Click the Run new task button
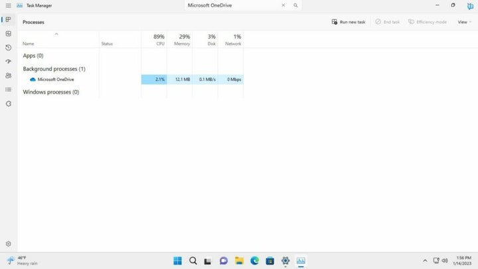This screenshot has width=478, height=269. click(x=349, y=22)
